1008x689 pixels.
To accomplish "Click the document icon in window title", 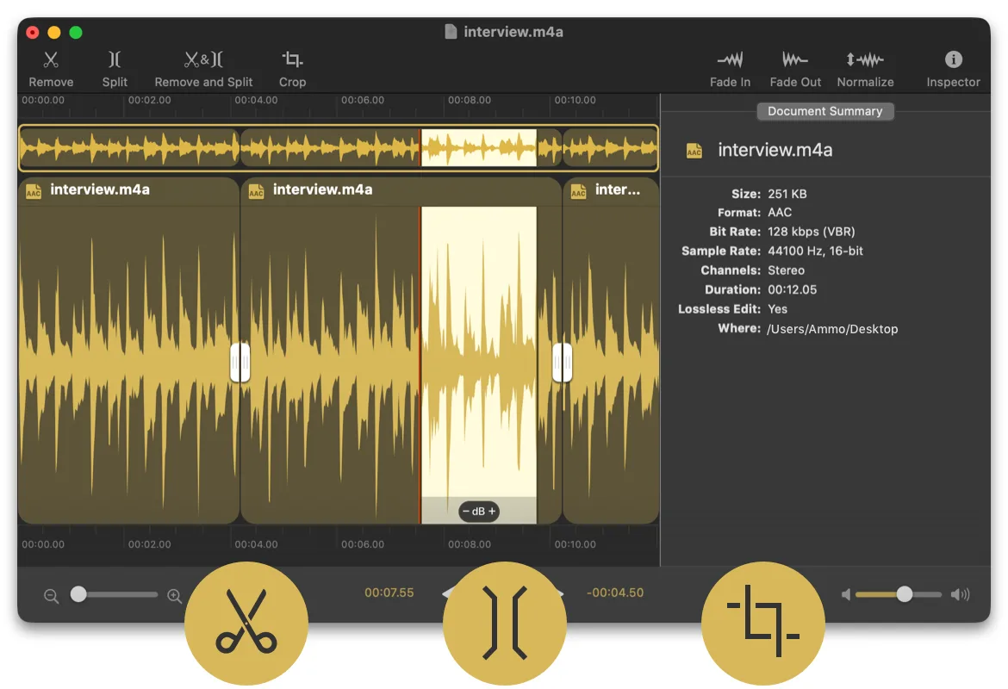I will tap(451, 32).
